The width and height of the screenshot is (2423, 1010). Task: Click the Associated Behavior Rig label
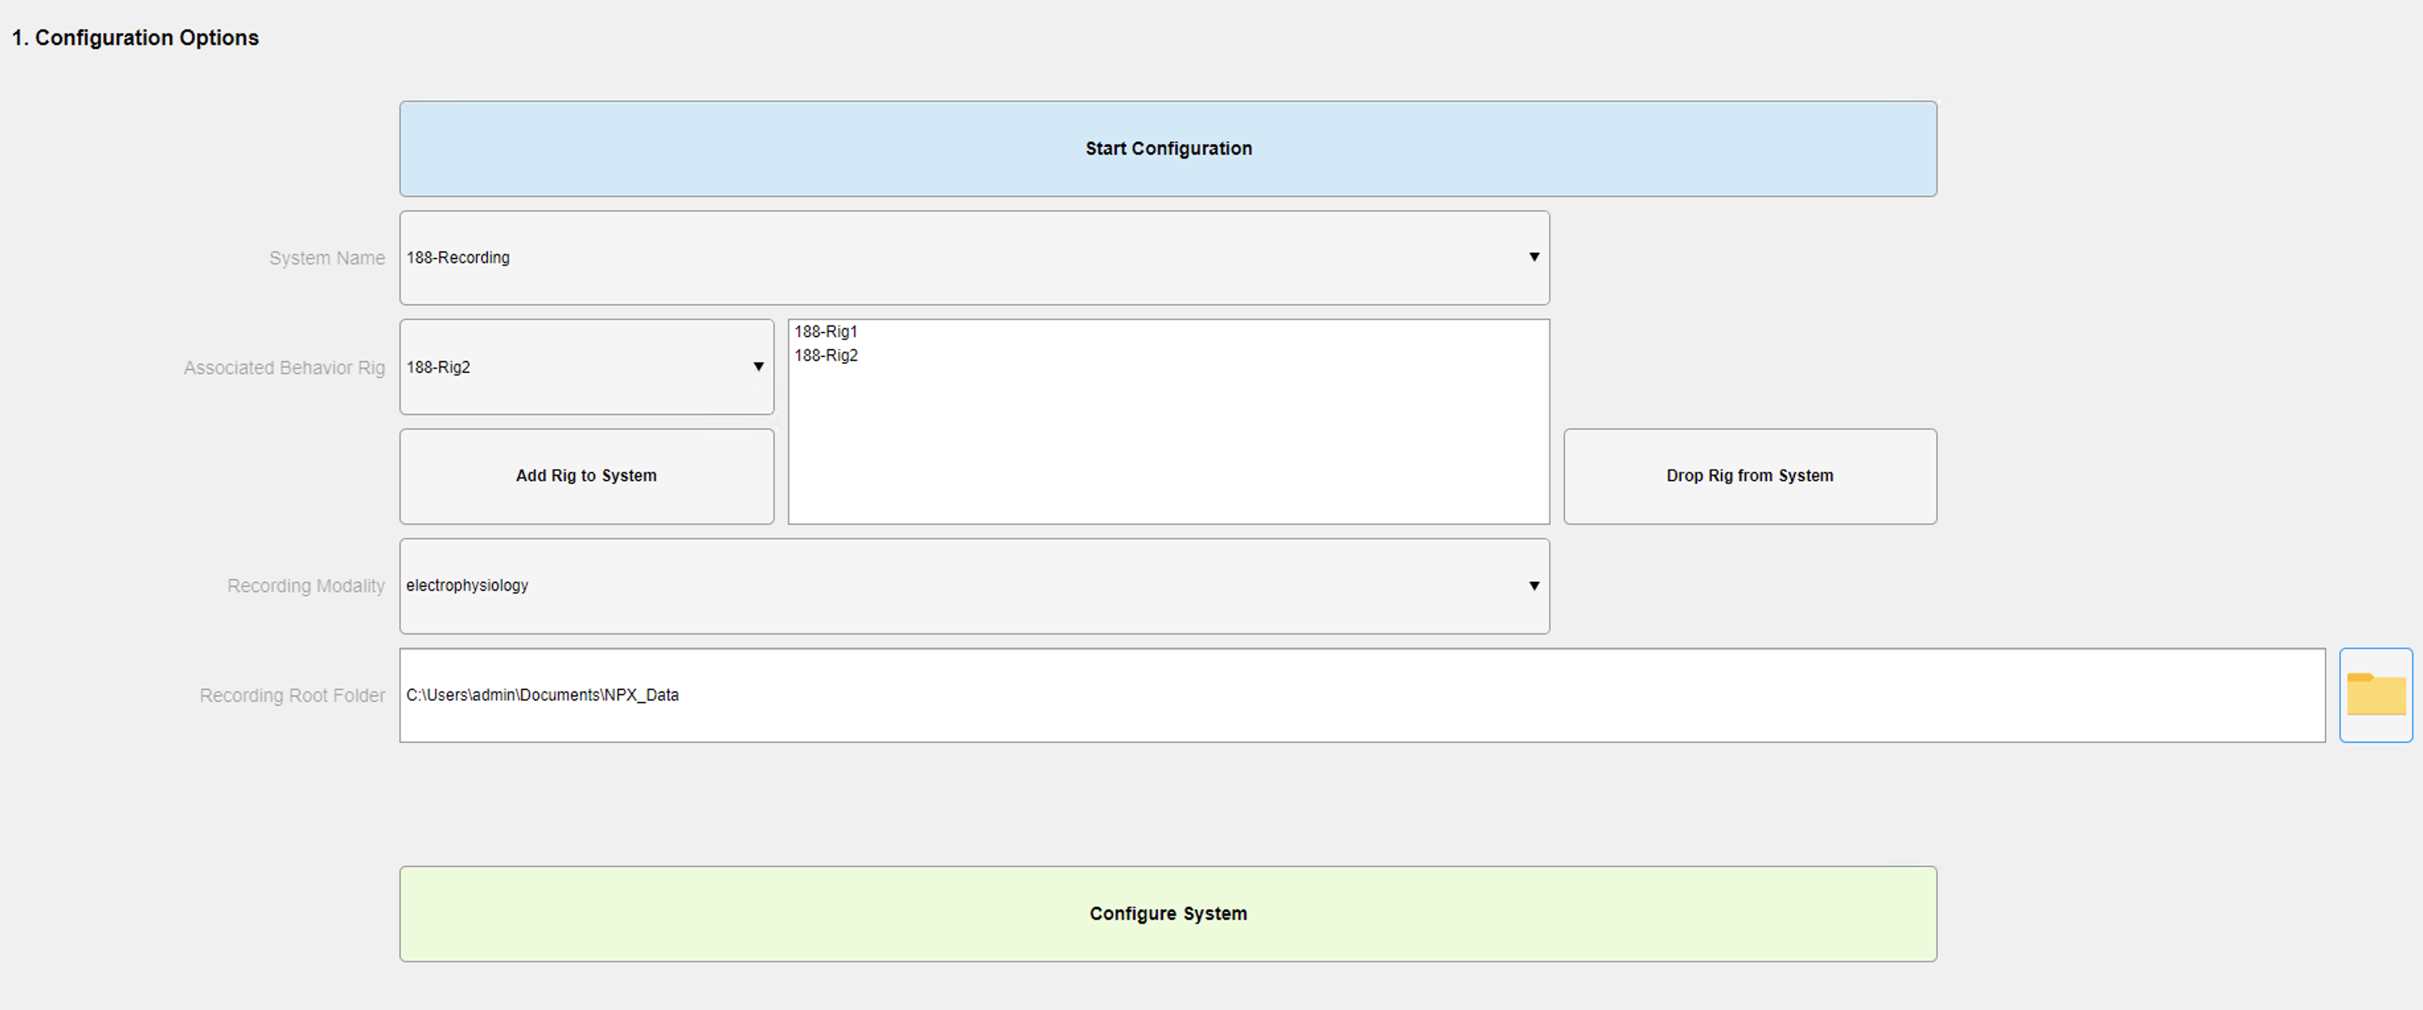point(284,368)
